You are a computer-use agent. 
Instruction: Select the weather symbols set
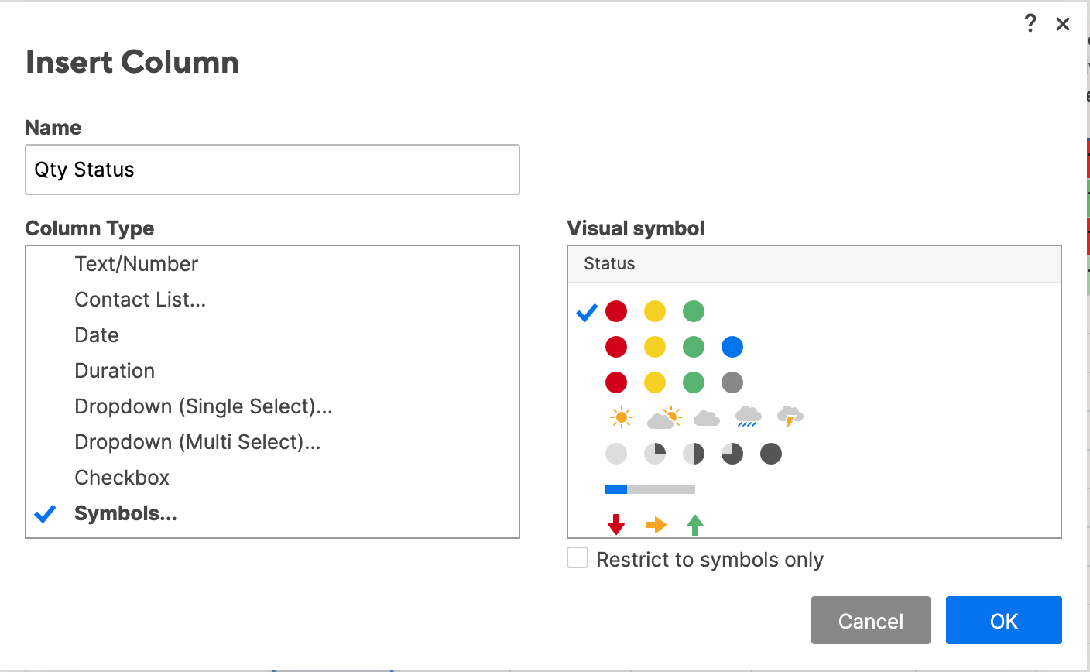[705, 418]
